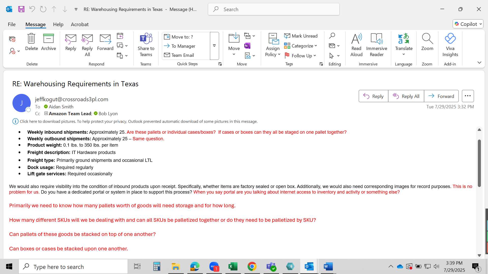Click the Save icon in title bar

(x=21, y=9)
